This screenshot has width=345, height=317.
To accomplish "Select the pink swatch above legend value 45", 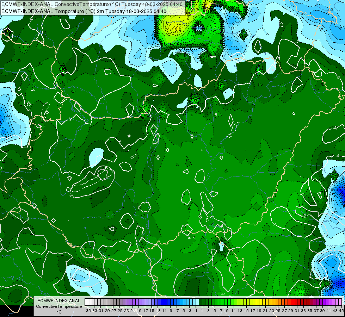I will (x=340, y=302).
